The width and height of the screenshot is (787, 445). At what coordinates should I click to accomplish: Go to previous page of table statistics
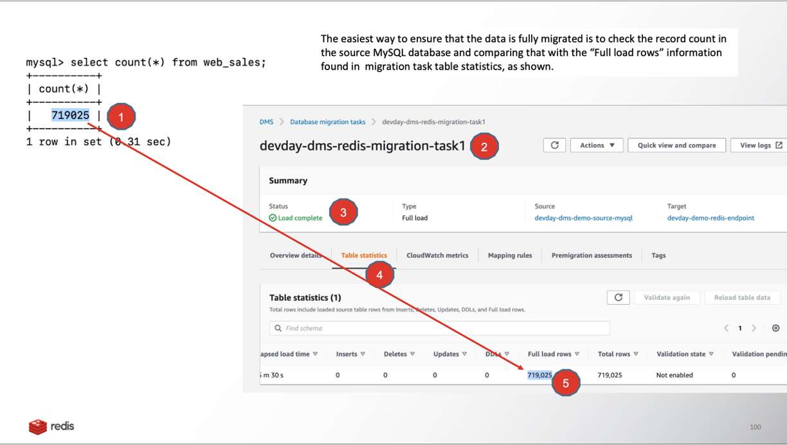click(x=727, y=328)
